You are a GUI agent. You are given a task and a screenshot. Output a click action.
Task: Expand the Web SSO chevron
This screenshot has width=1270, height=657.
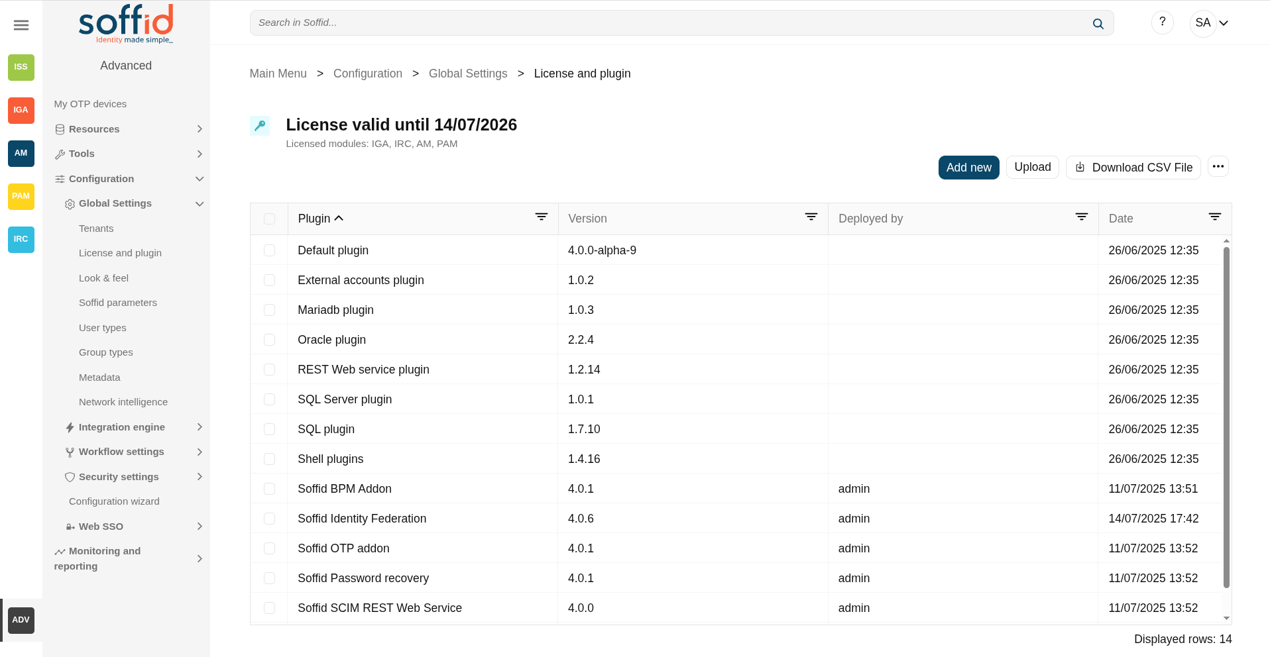[x=200, y=527]
